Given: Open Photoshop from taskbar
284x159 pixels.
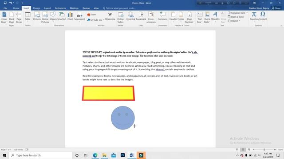Looking at the screenshot, I should click(122, 155).
